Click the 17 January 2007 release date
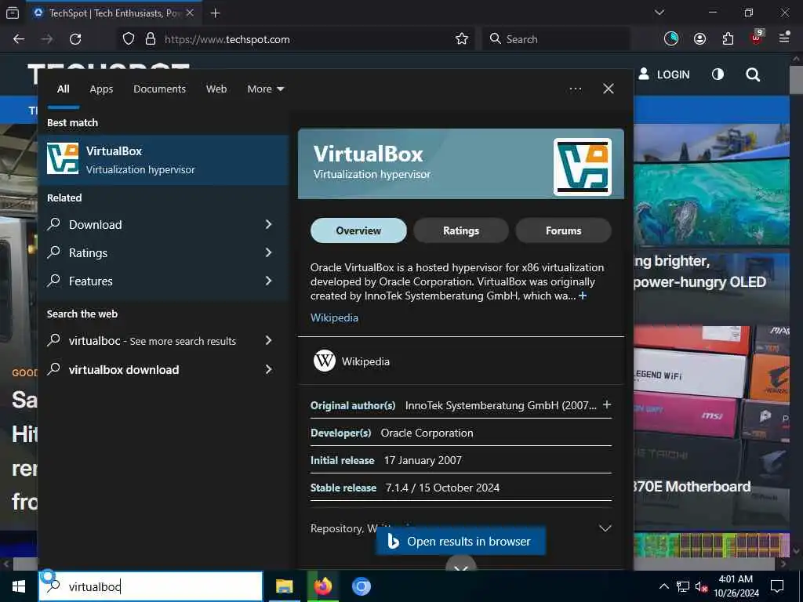 [x=423, y=460]
